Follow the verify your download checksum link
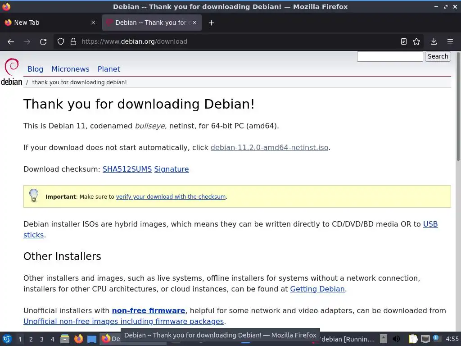This screenshot has height=346, width=461. coord(171,196)
